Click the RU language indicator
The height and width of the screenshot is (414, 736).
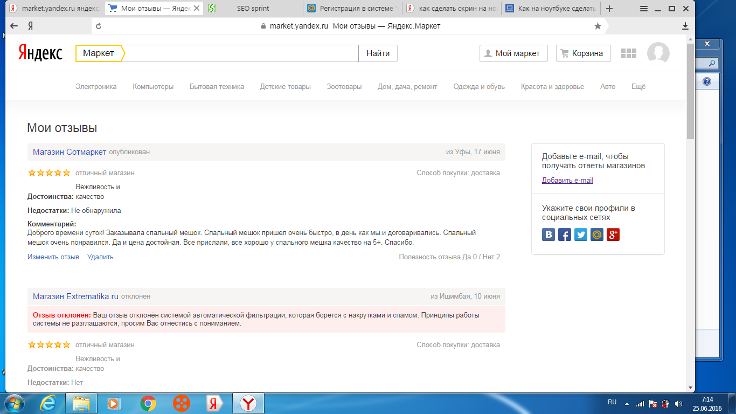pyautogui.click(x=612, y=403)
